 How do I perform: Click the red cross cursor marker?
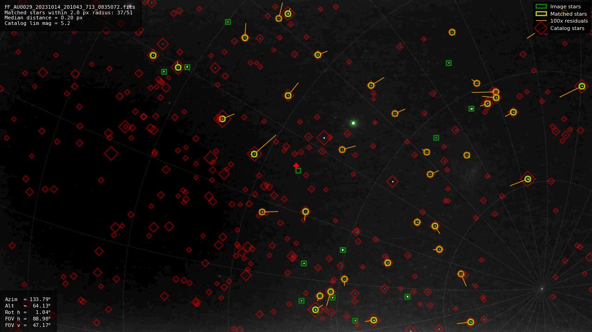[x=296, y=166]
